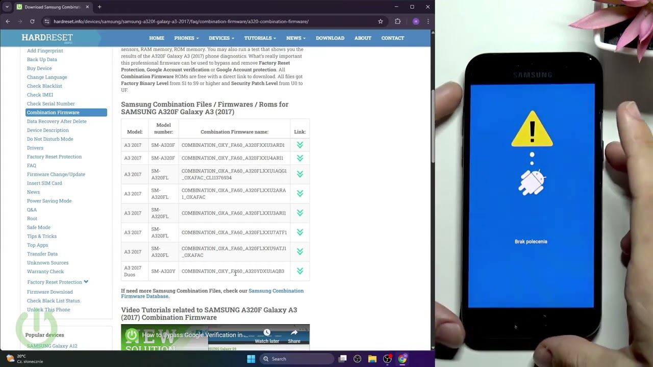Download COMBINATION_OXY_FA60_A320FXXU3ARD1 via its arrow
This screenshot has height=367, width=653.
[x=300, y=145]
